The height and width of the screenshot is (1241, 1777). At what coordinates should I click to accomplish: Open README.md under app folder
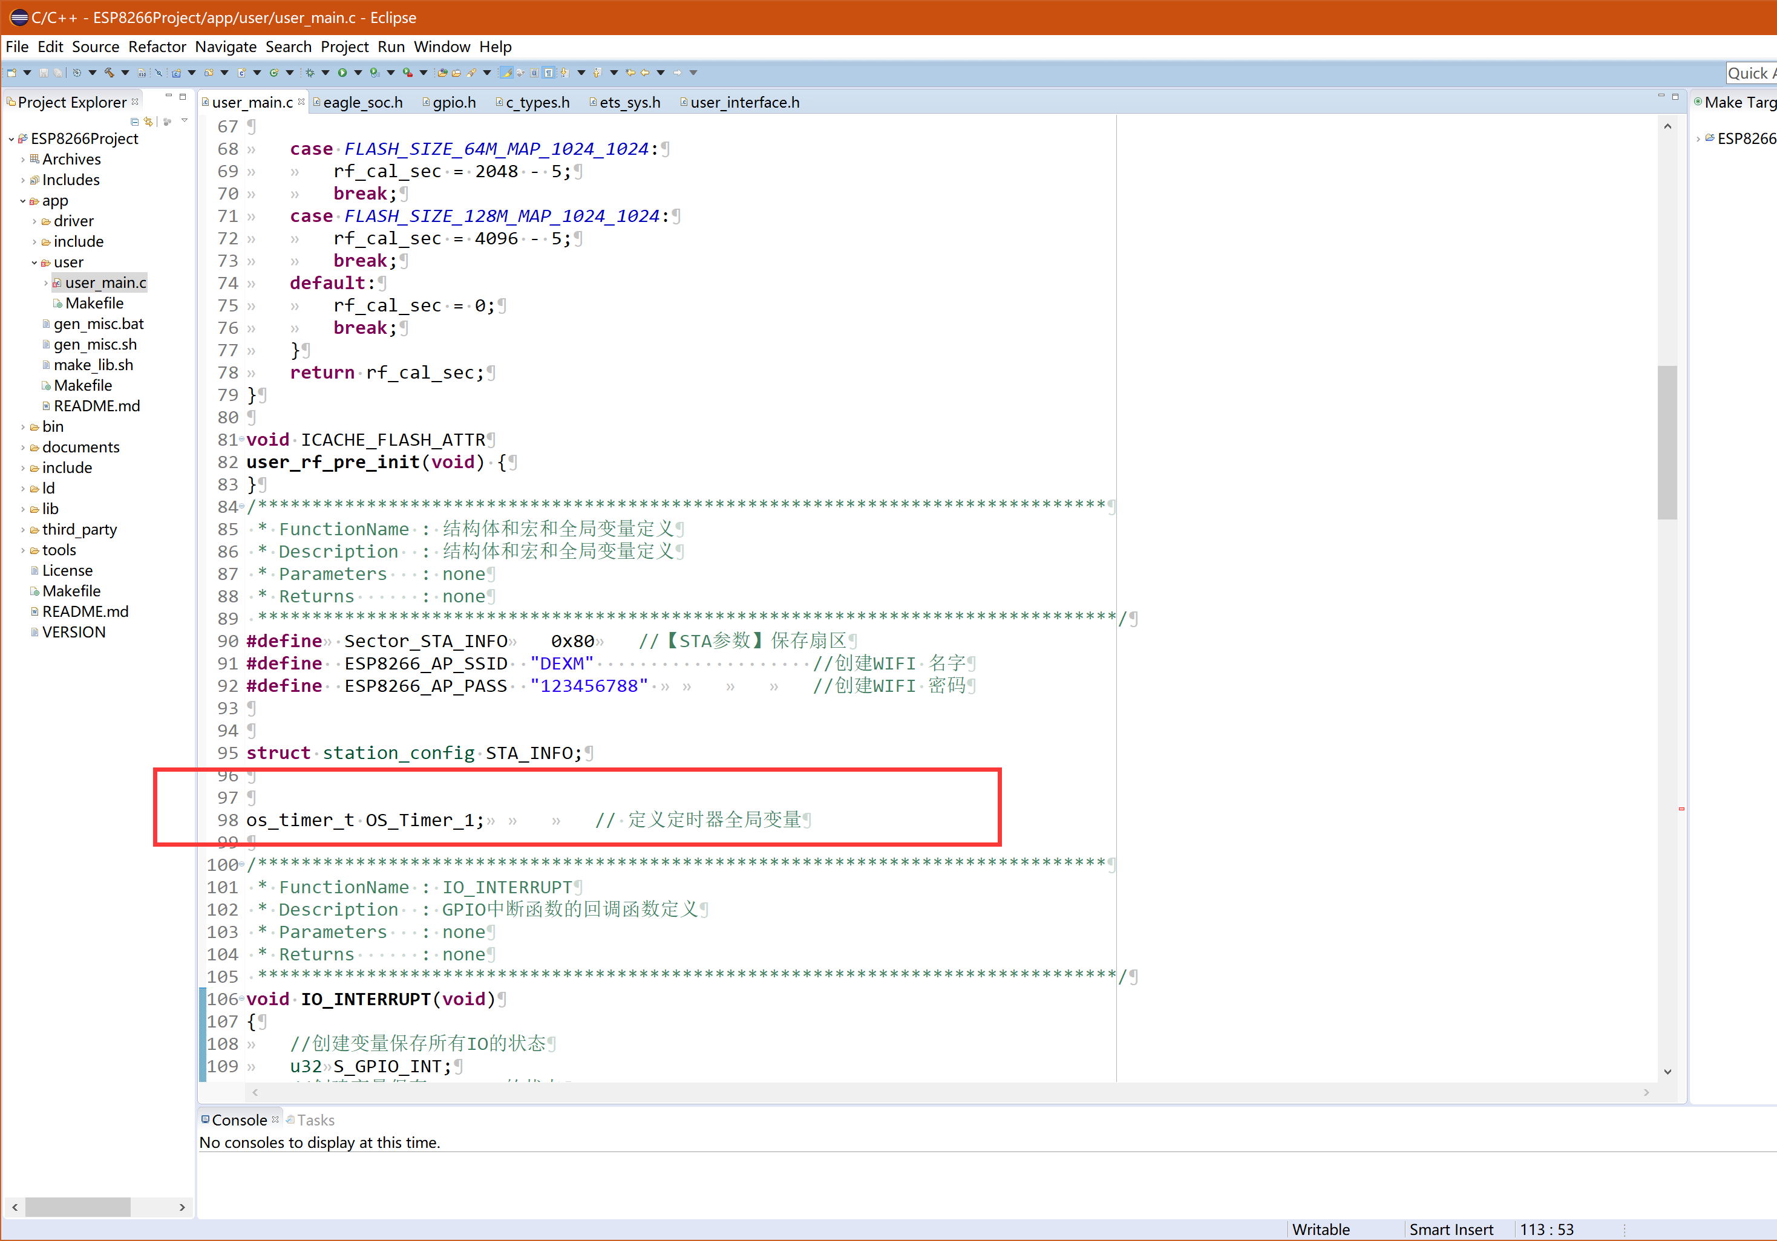96,406
